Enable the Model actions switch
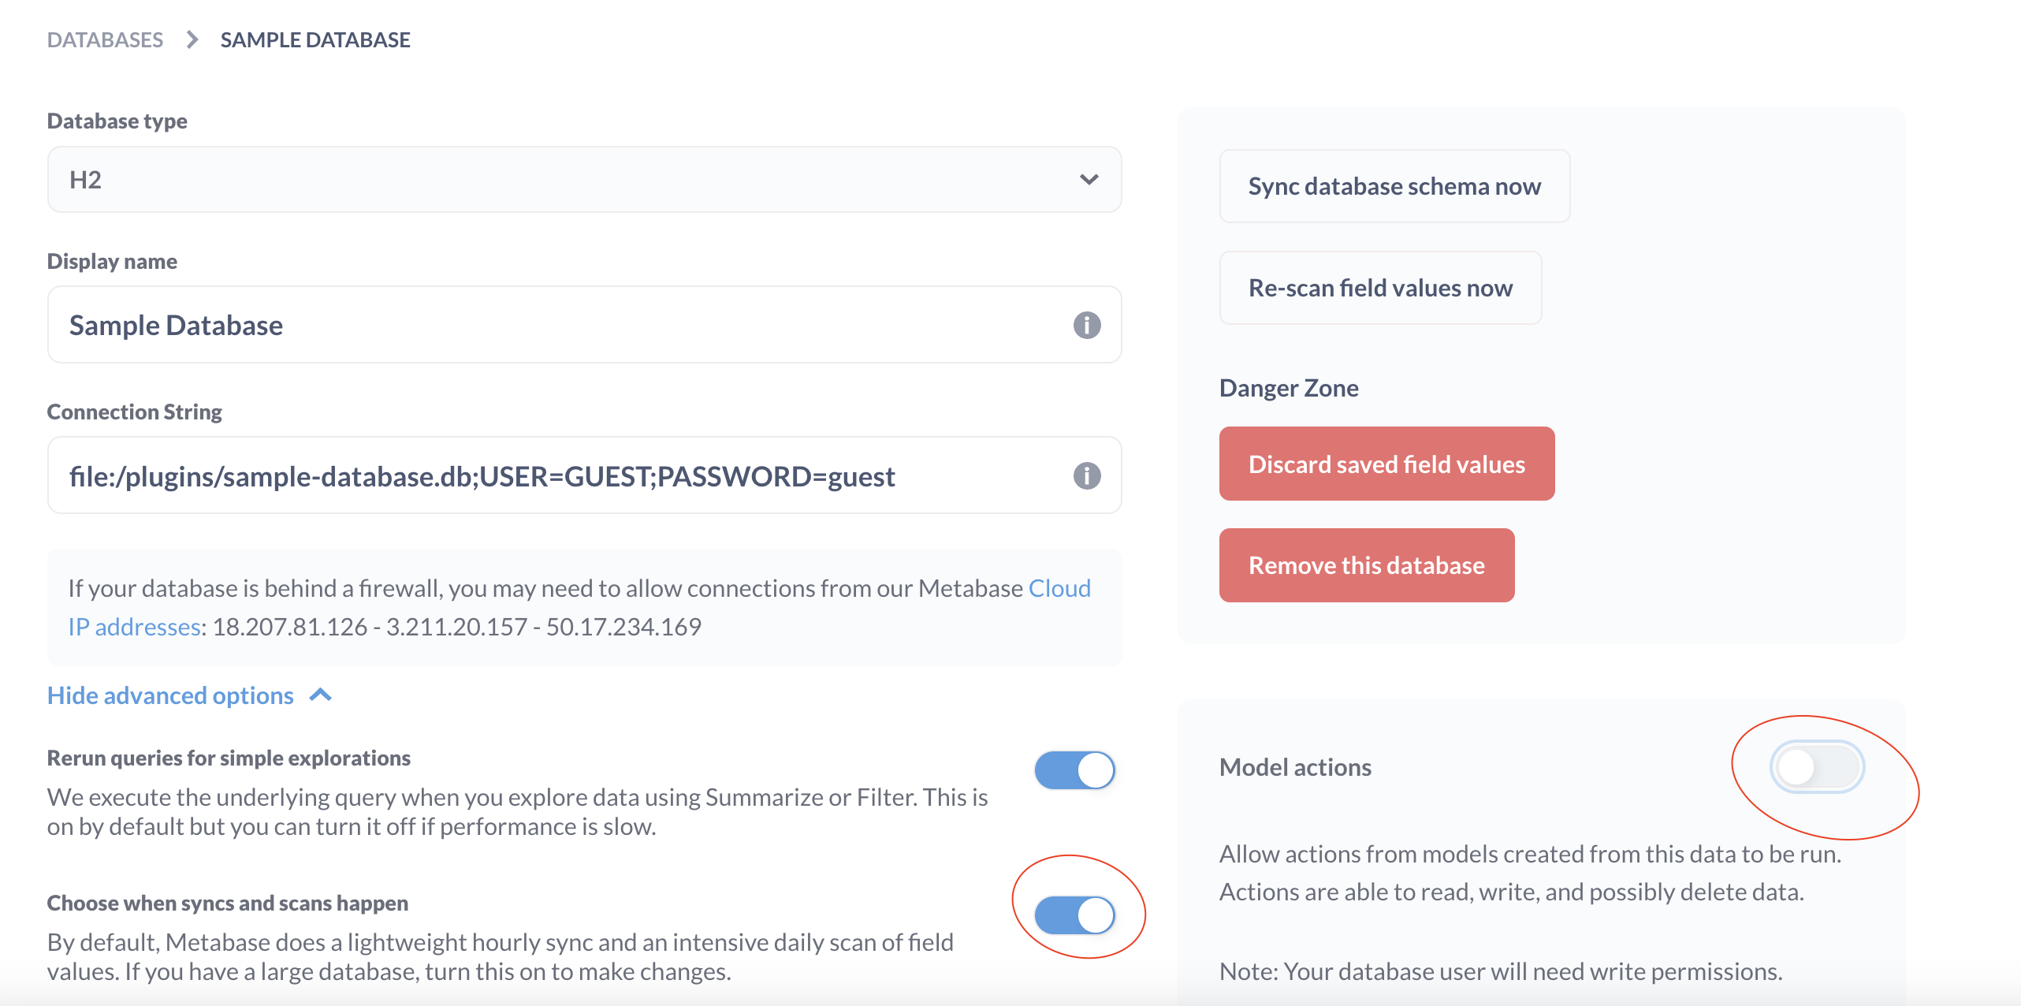 point(1816,766)
